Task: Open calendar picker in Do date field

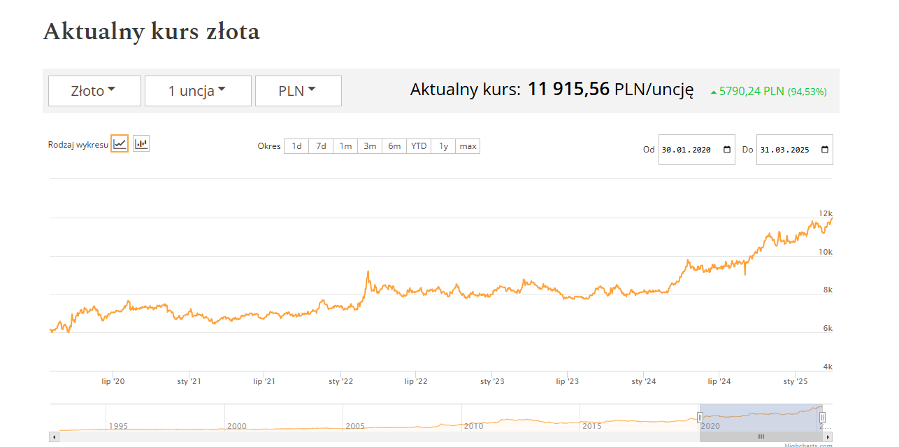Action: 824,150
